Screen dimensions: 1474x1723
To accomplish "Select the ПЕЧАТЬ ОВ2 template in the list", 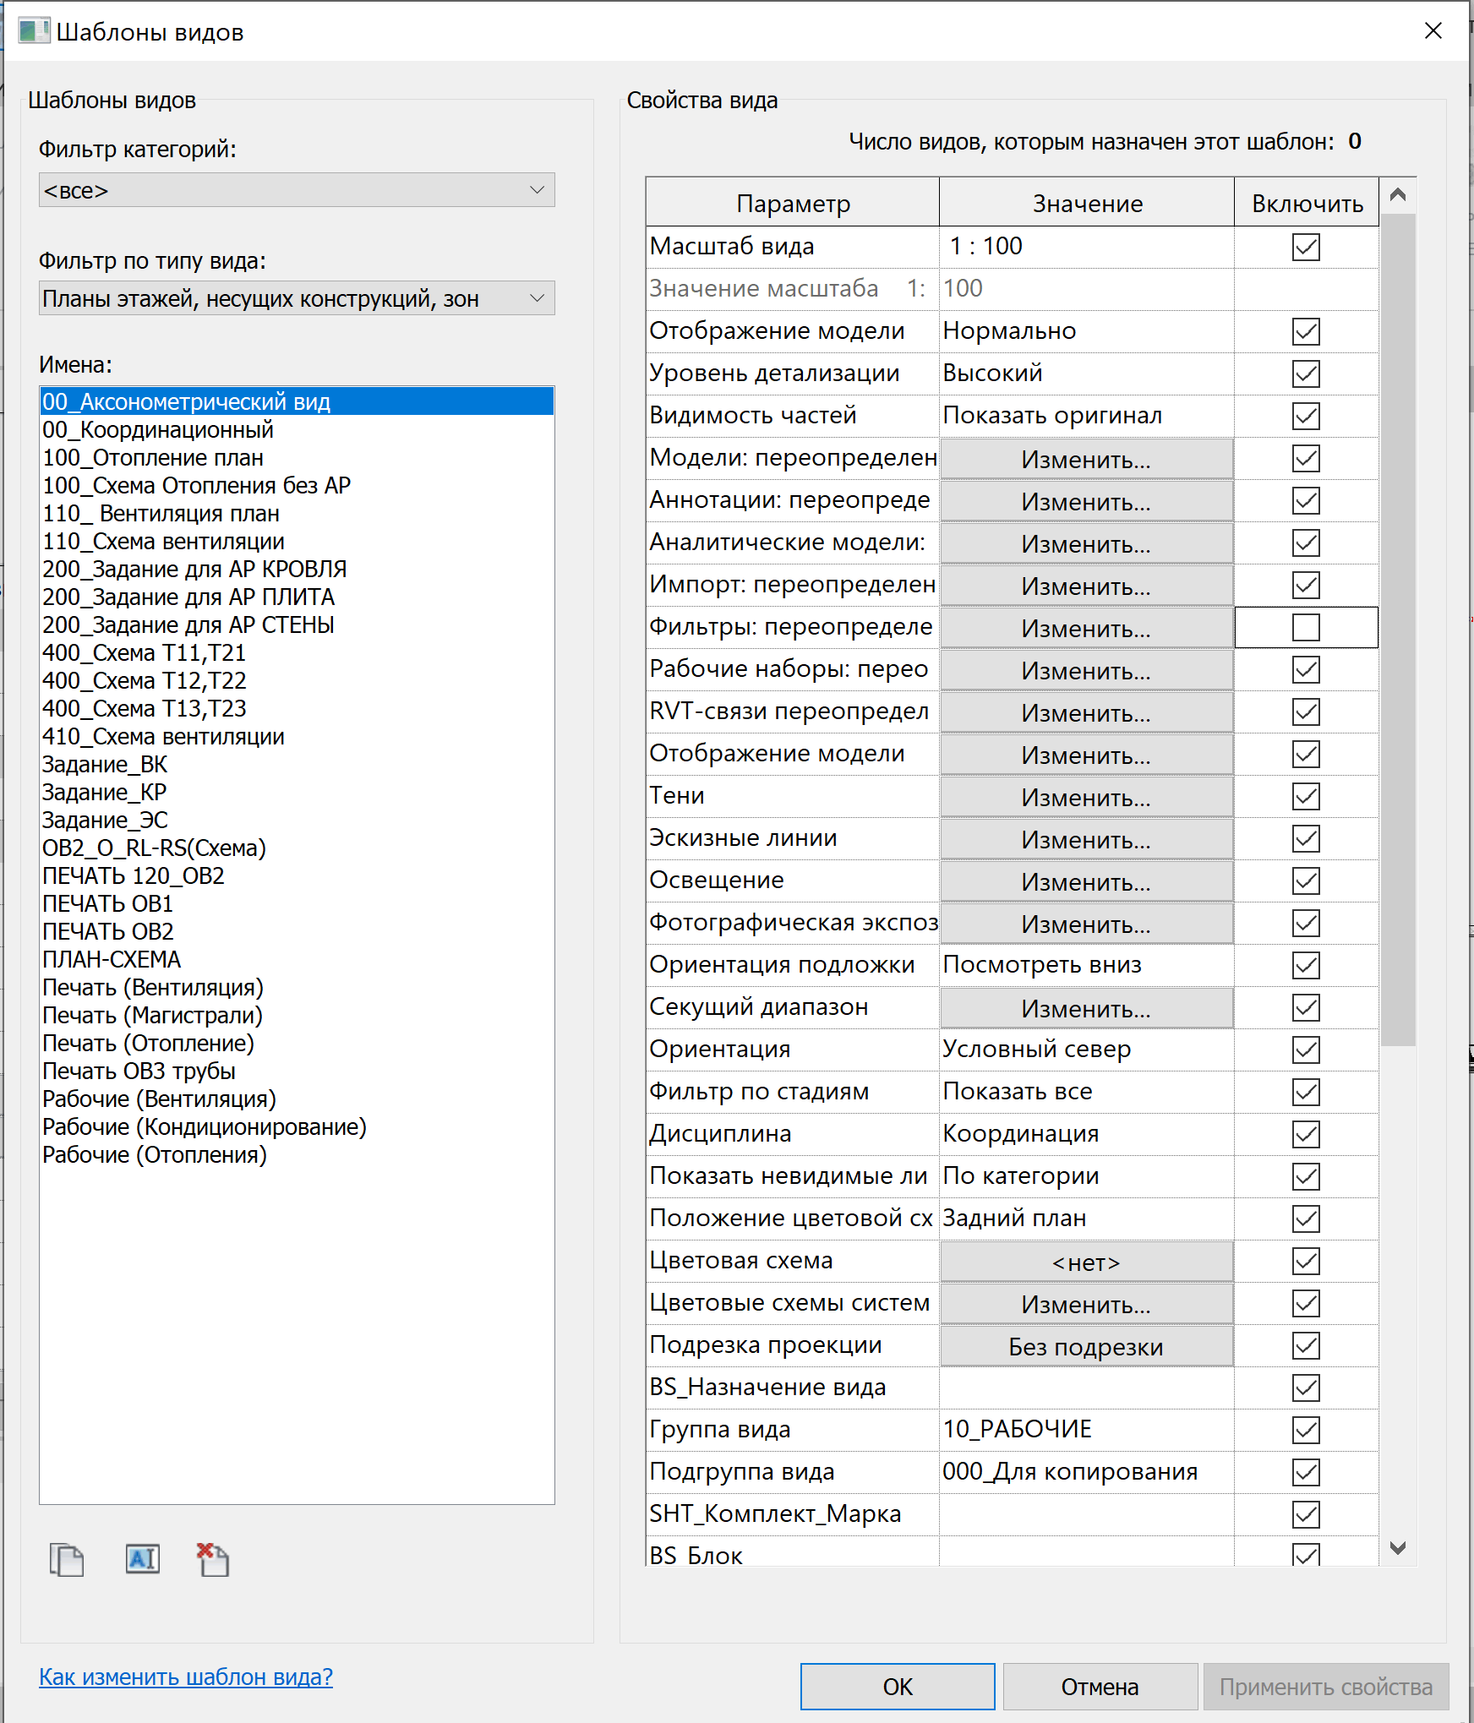I will tap(108, 932).
